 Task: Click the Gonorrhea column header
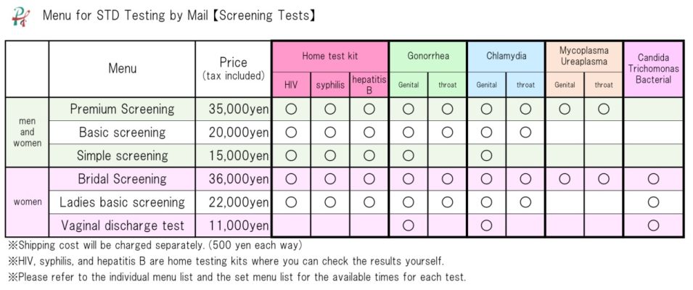coord(427,57)
